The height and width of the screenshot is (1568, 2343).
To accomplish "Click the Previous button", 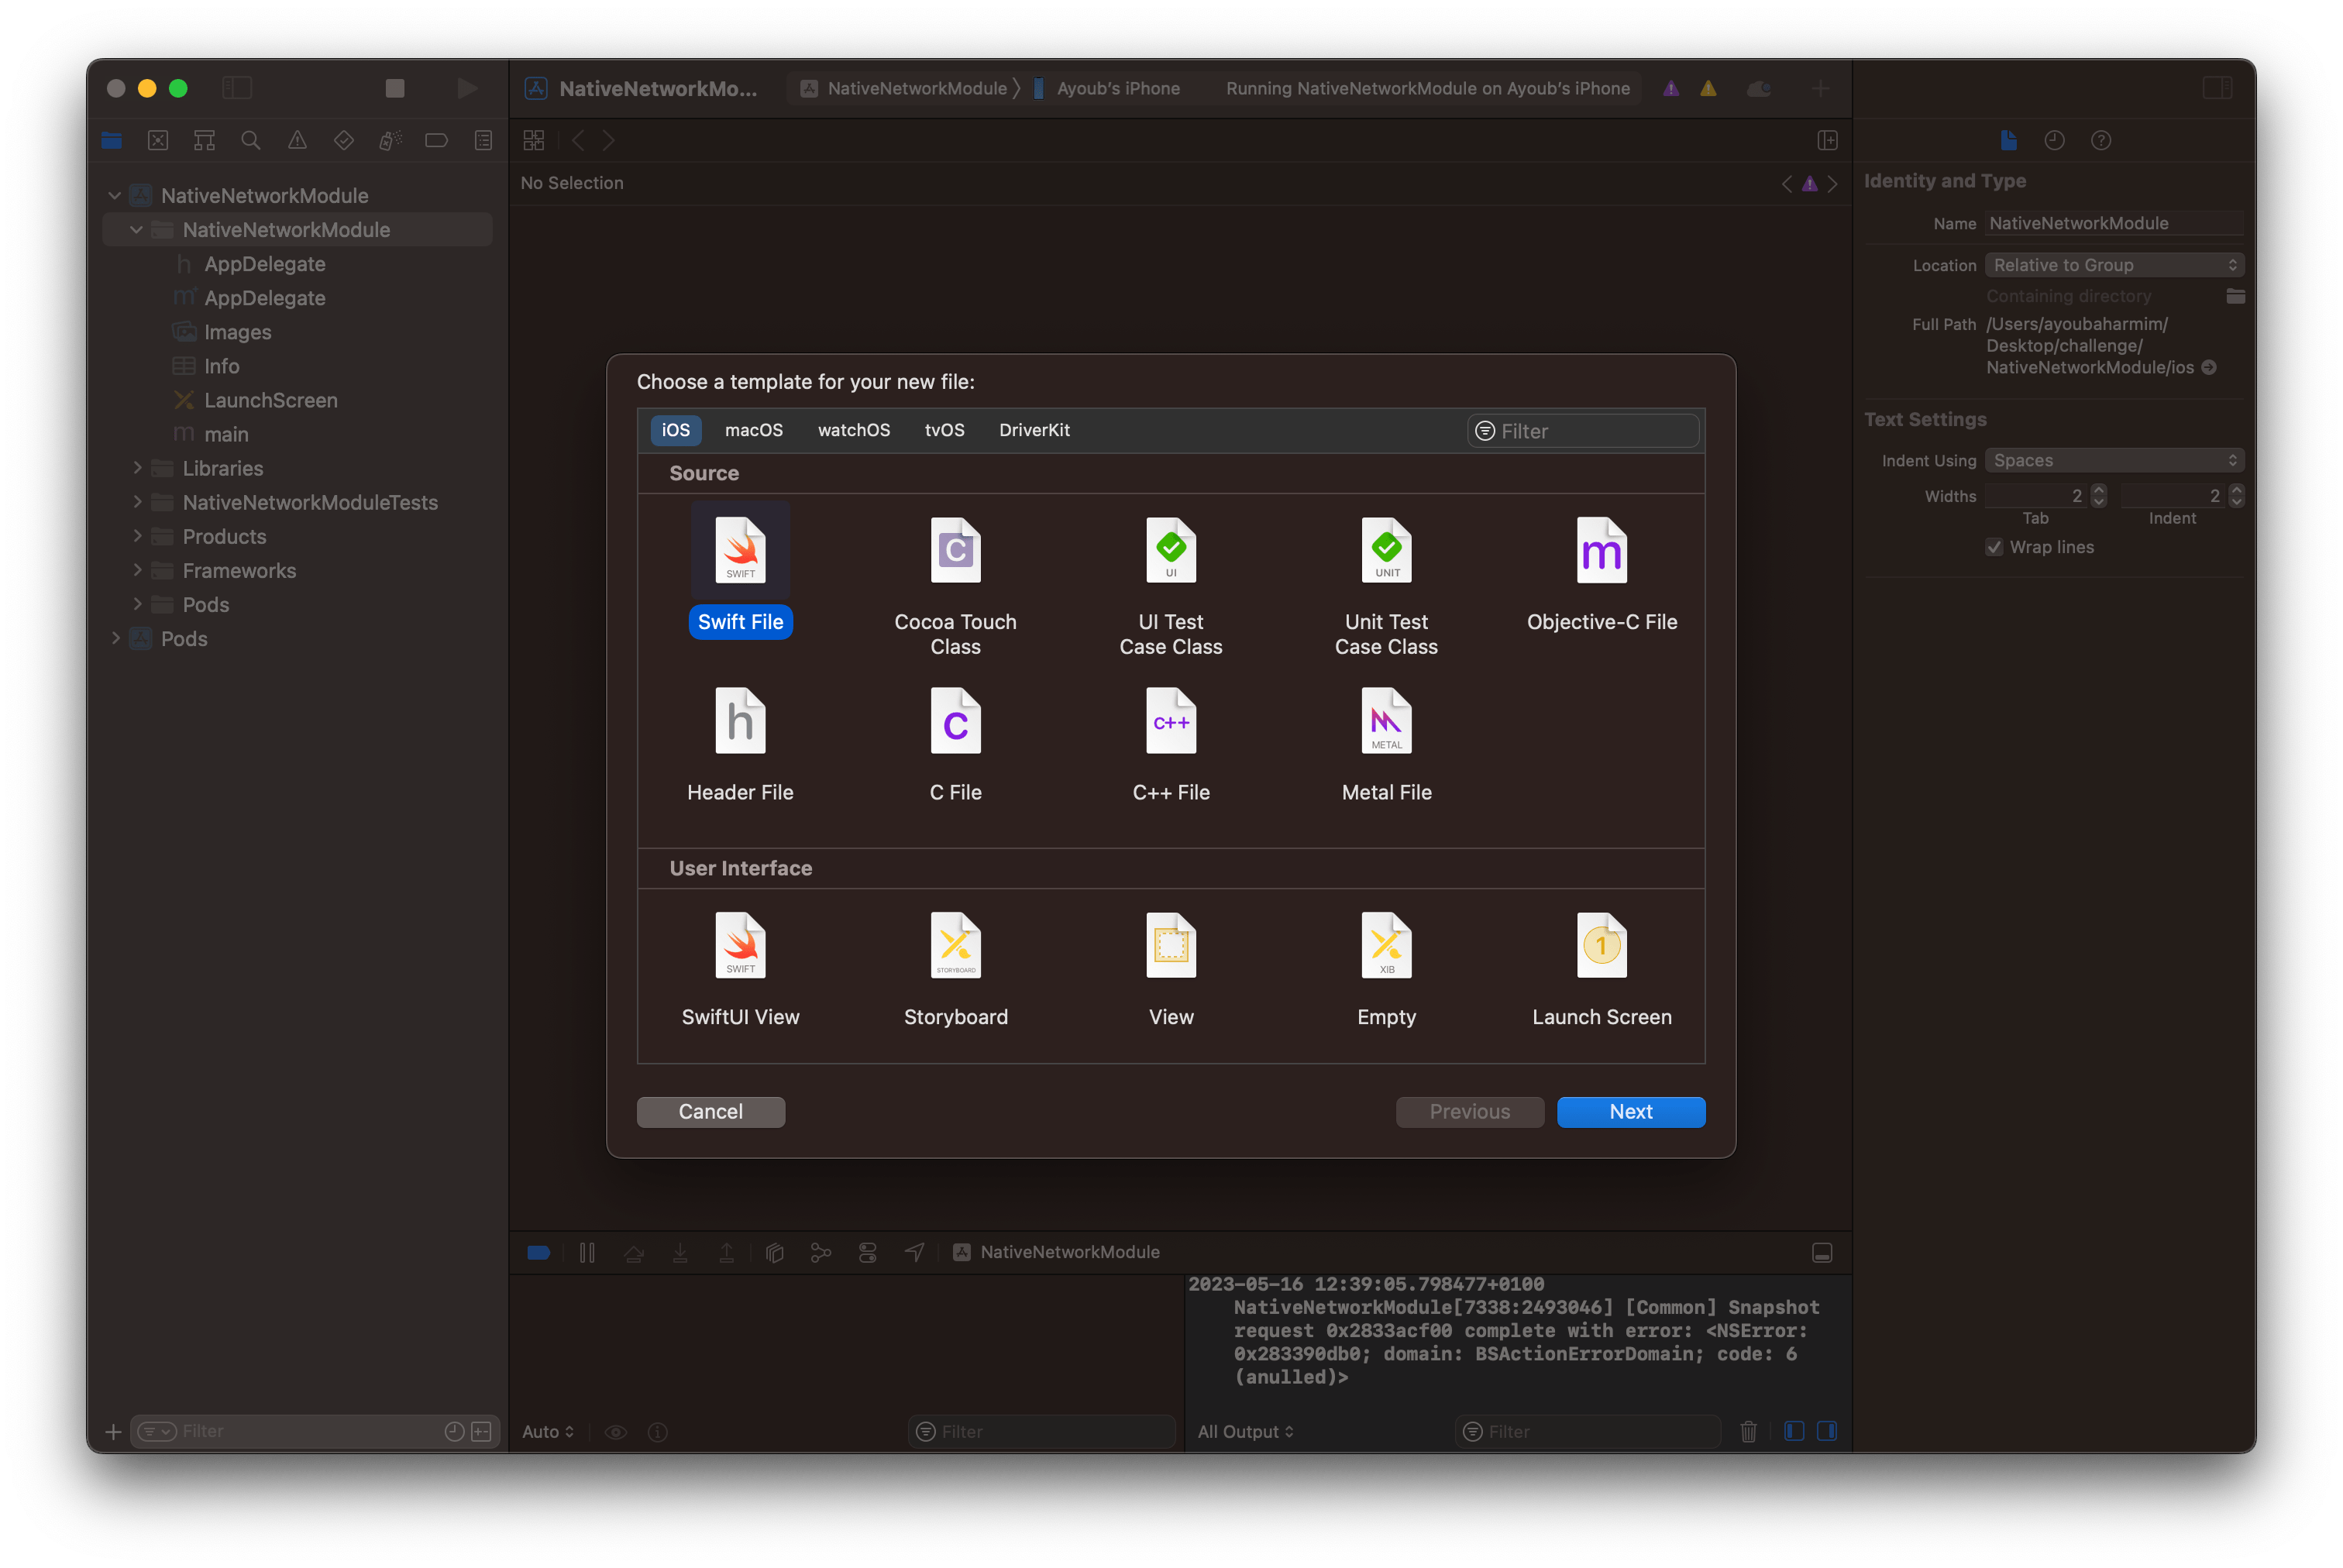I will [1469, 1111].
